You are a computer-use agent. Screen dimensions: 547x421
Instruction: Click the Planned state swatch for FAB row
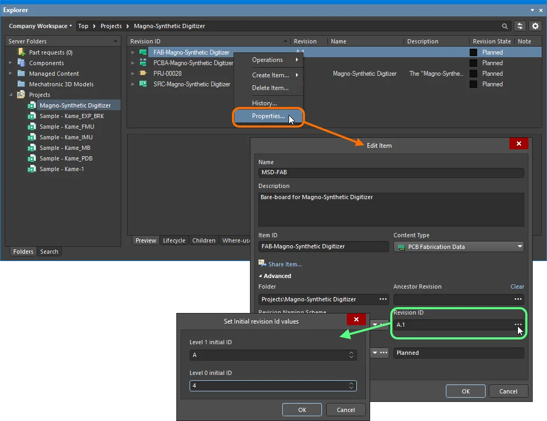pyautogui.click(x=473, y=52)
